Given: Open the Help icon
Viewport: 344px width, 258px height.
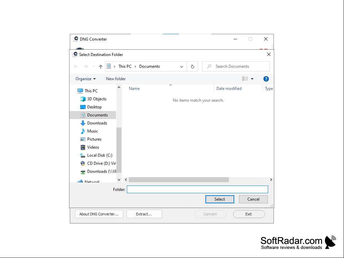Looking at the screenshot, I should coord(266,79).
